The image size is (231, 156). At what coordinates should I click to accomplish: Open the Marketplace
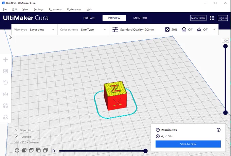198,18
